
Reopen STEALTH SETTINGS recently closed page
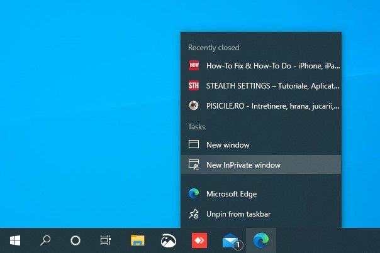[x=261, y=85]
